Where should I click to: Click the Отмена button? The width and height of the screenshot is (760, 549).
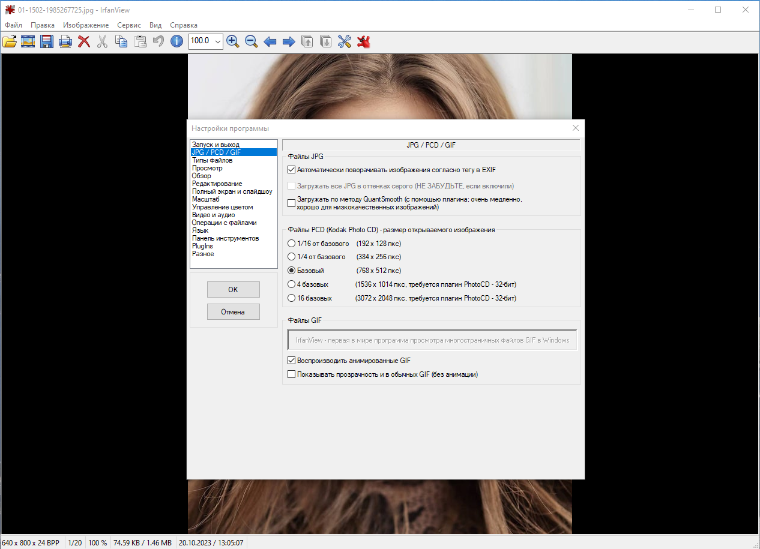click(233, 311)
